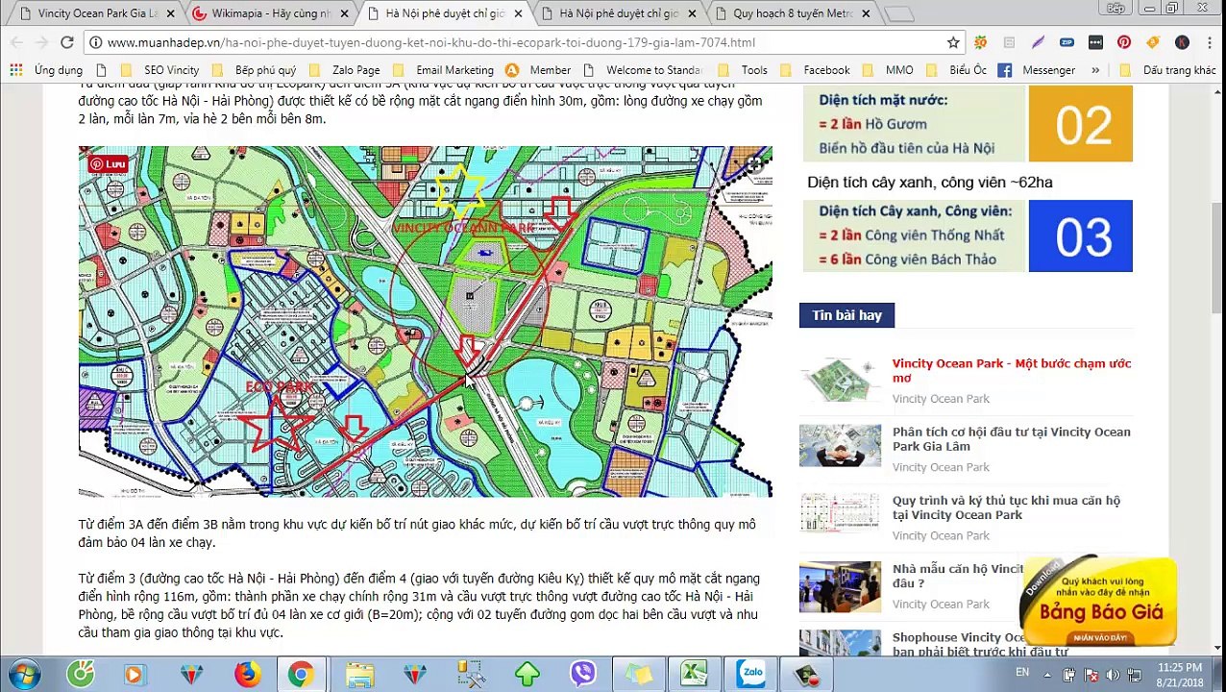This screenshot has width=1226, height=692.
Task: Open Windows Explorer from taskbar
Action: click(x=359, y=674)
